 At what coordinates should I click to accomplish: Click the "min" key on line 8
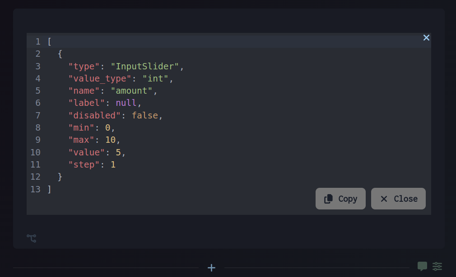point(81,127)
